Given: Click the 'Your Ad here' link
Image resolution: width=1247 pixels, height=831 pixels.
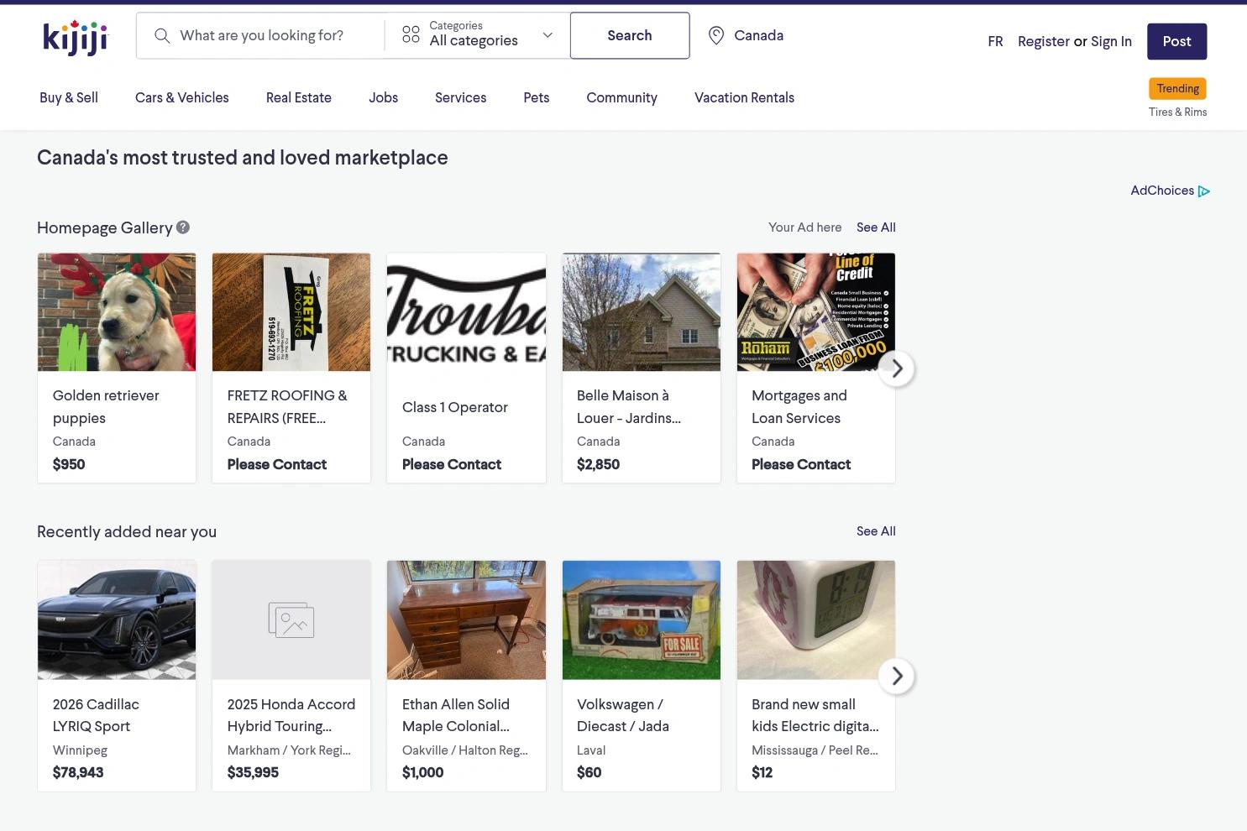Looking at the screenshot, I should (x=804, y=227).
